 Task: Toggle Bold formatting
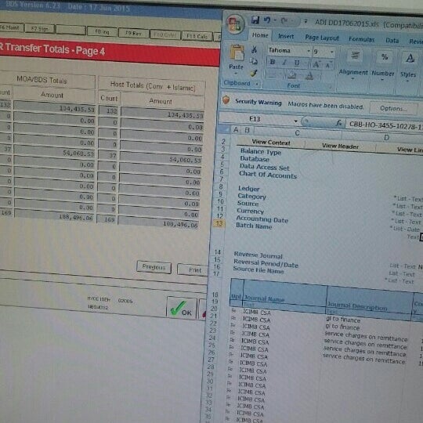273,62
